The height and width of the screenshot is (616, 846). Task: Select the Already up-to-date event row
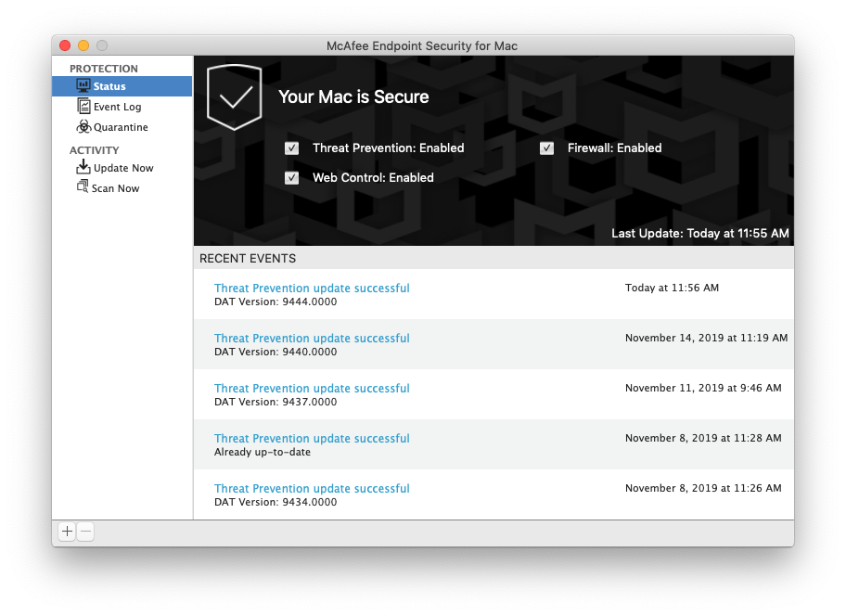click(492, 445)
